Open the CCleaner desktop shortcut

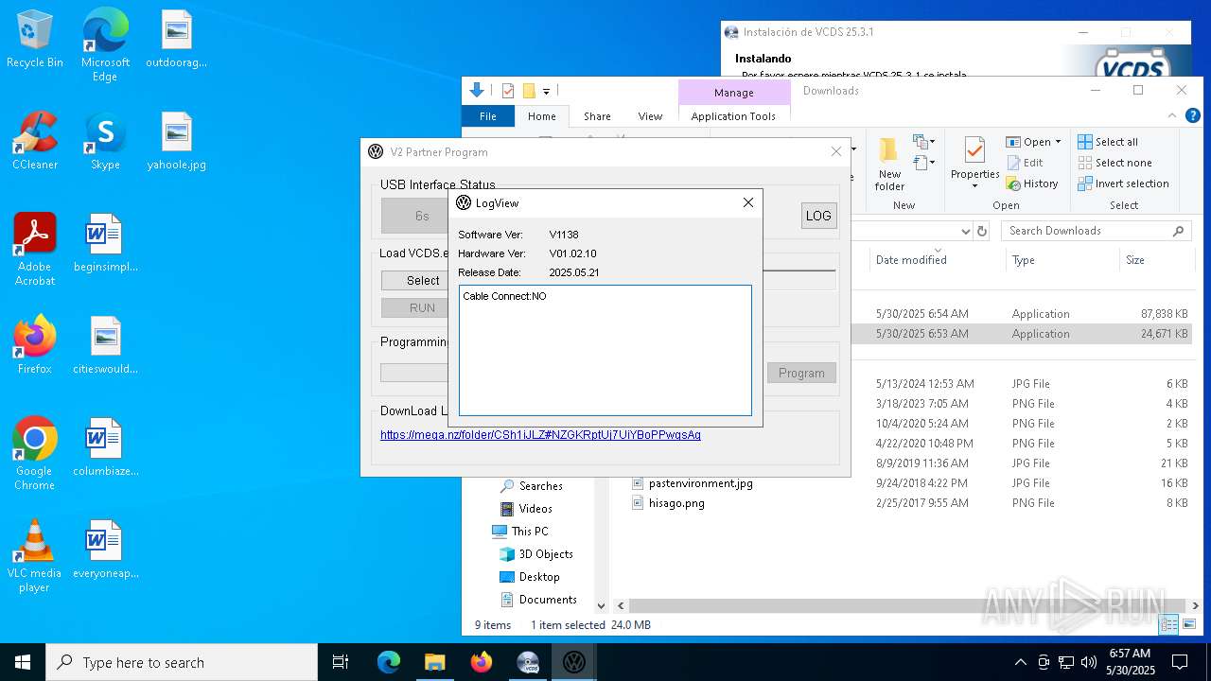35,141
